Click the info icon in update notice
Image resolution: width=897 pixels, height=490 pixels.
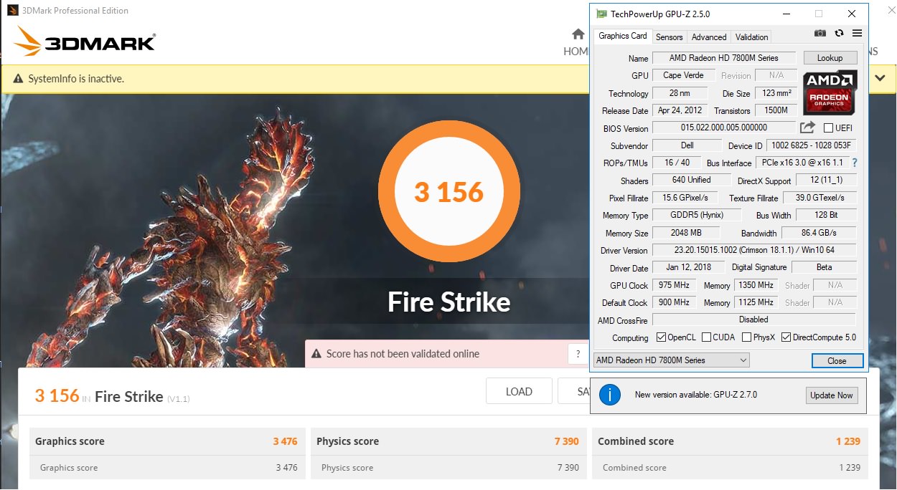point(609,394)
